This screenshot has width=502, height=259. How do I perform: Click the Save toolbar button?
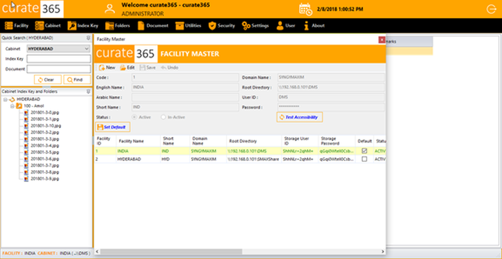click(148, 68)
